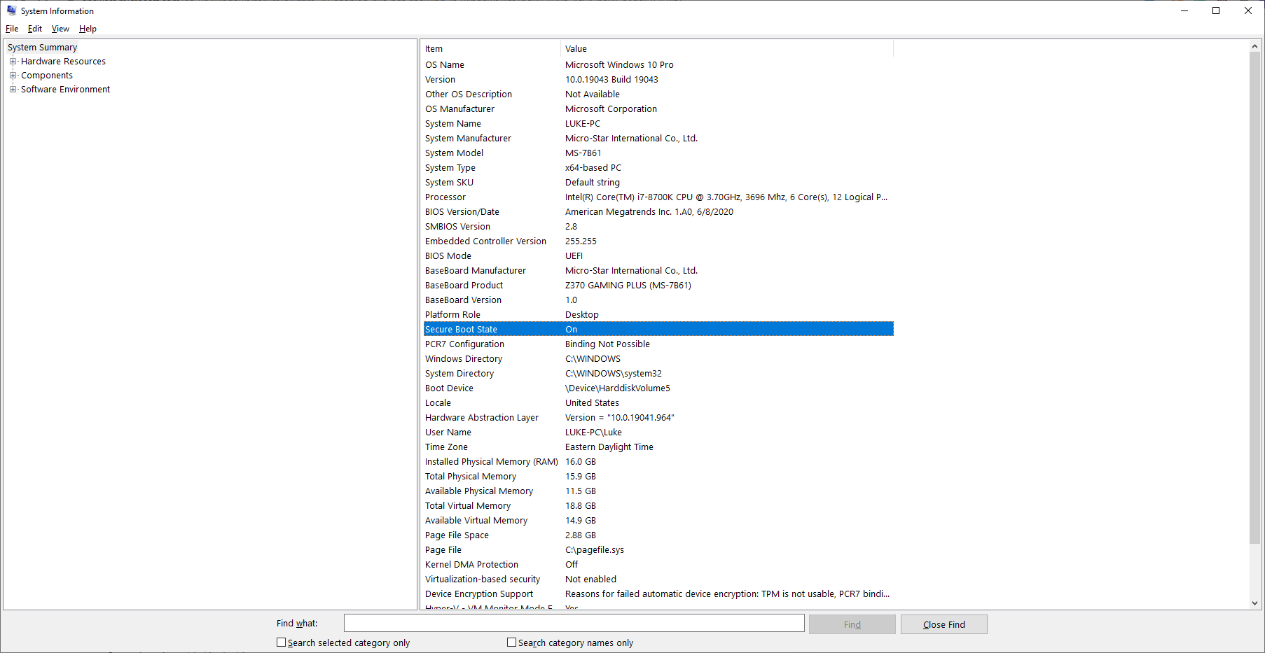Select the BaseBoard Product row

[x=658, y=286]
